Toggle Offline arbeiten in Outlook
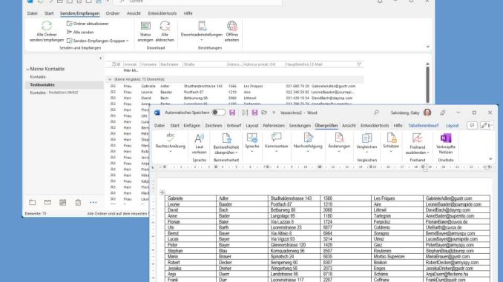Screen dimensions: 503x282 tap(231, 31)
